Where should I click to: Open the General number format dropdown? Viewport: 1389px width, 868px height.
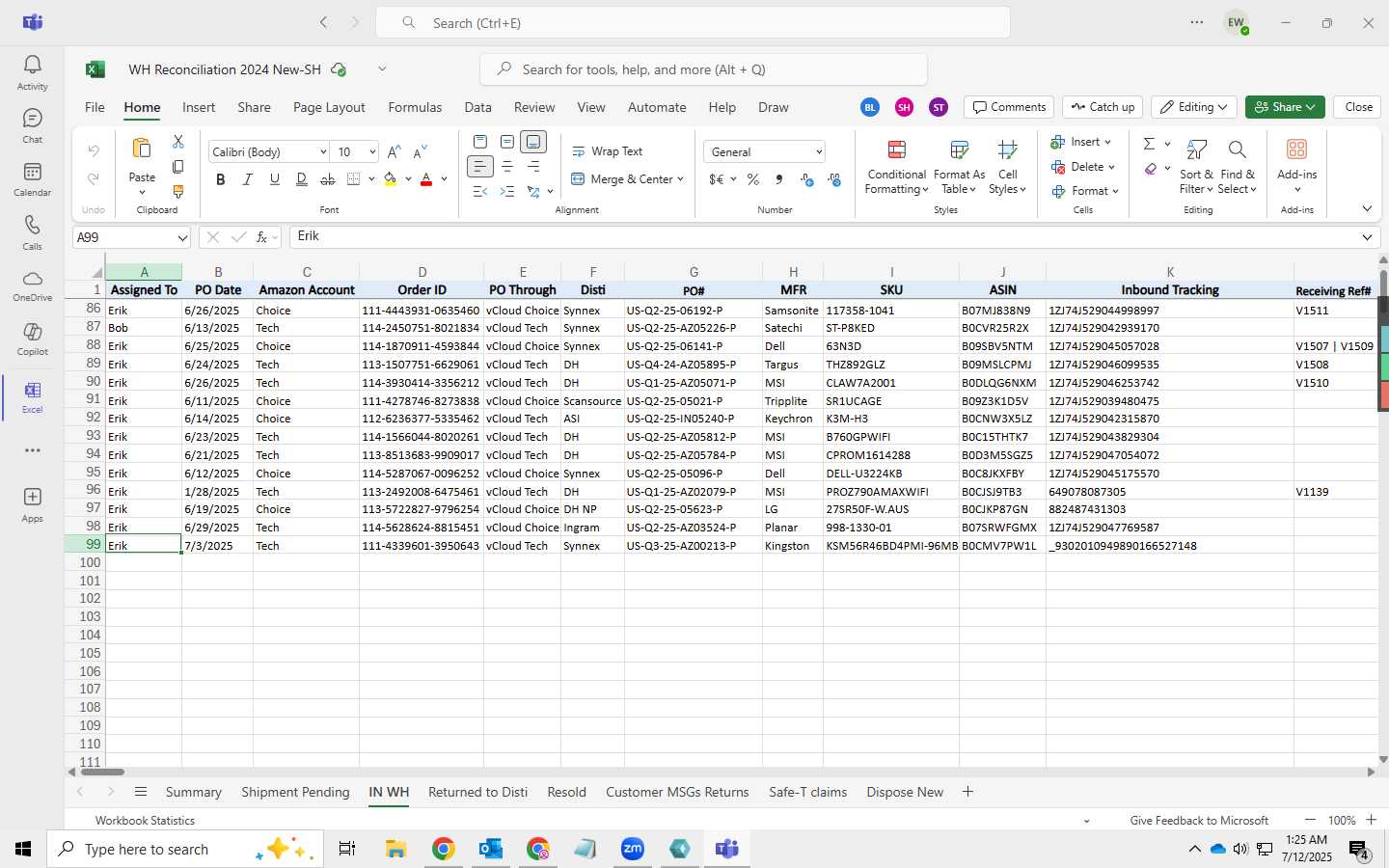[x=819, y=152]
